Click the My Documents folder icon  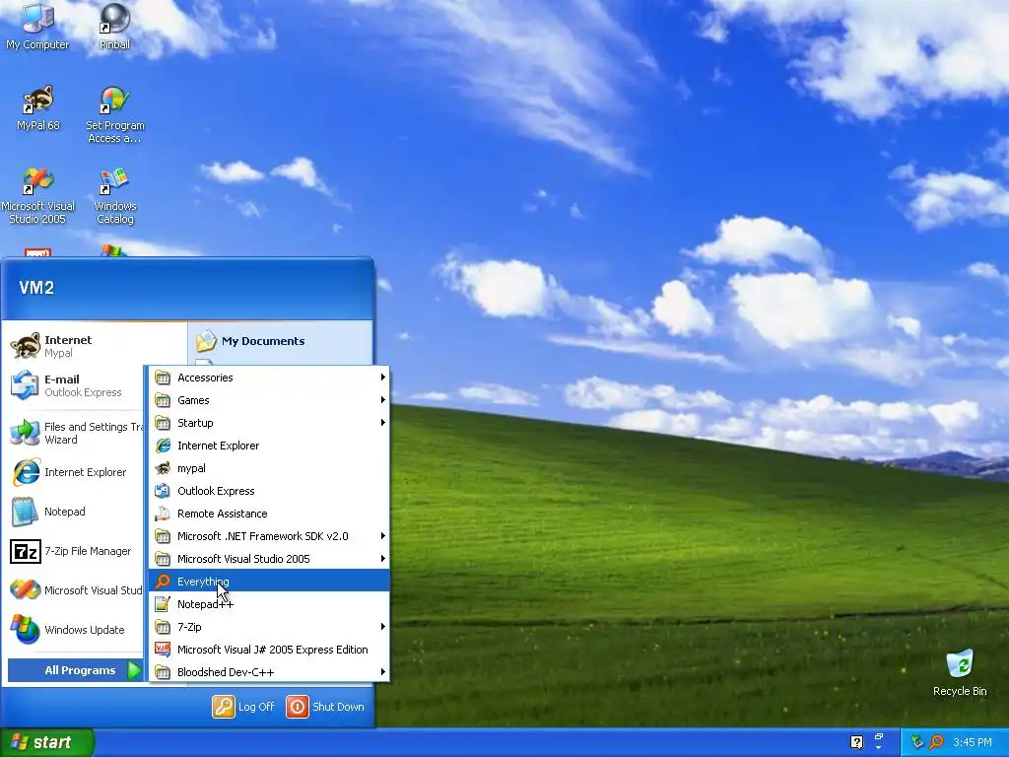[206, 340]
